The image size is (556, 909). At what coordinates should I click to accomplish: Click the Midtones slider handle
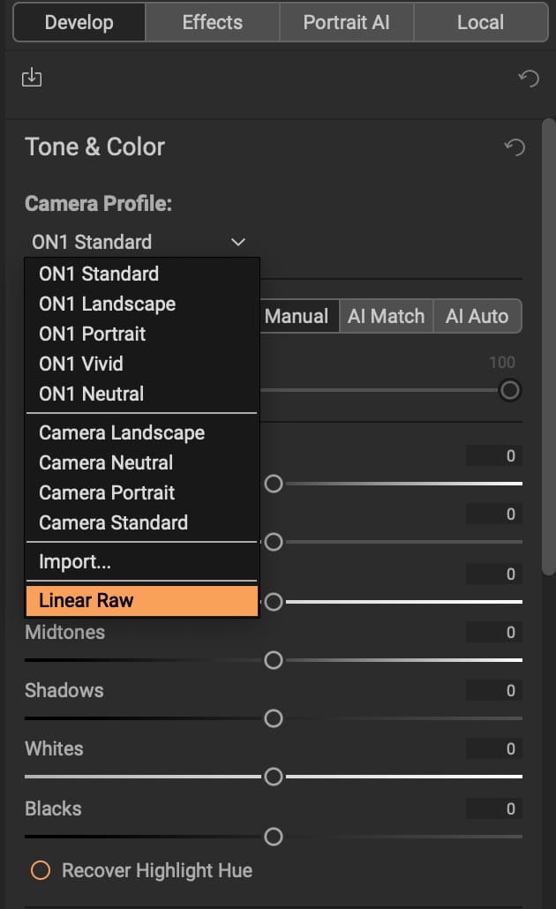pos(274,659)
